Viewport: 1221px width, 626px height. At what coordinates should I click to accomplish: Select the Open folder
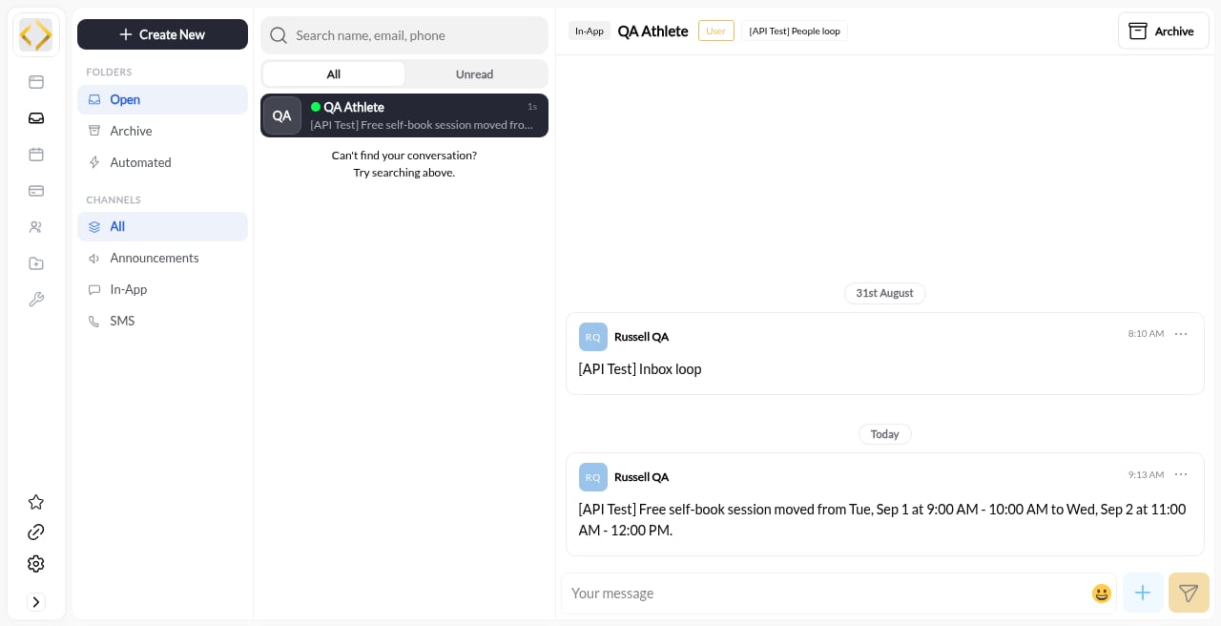point(162,99)
